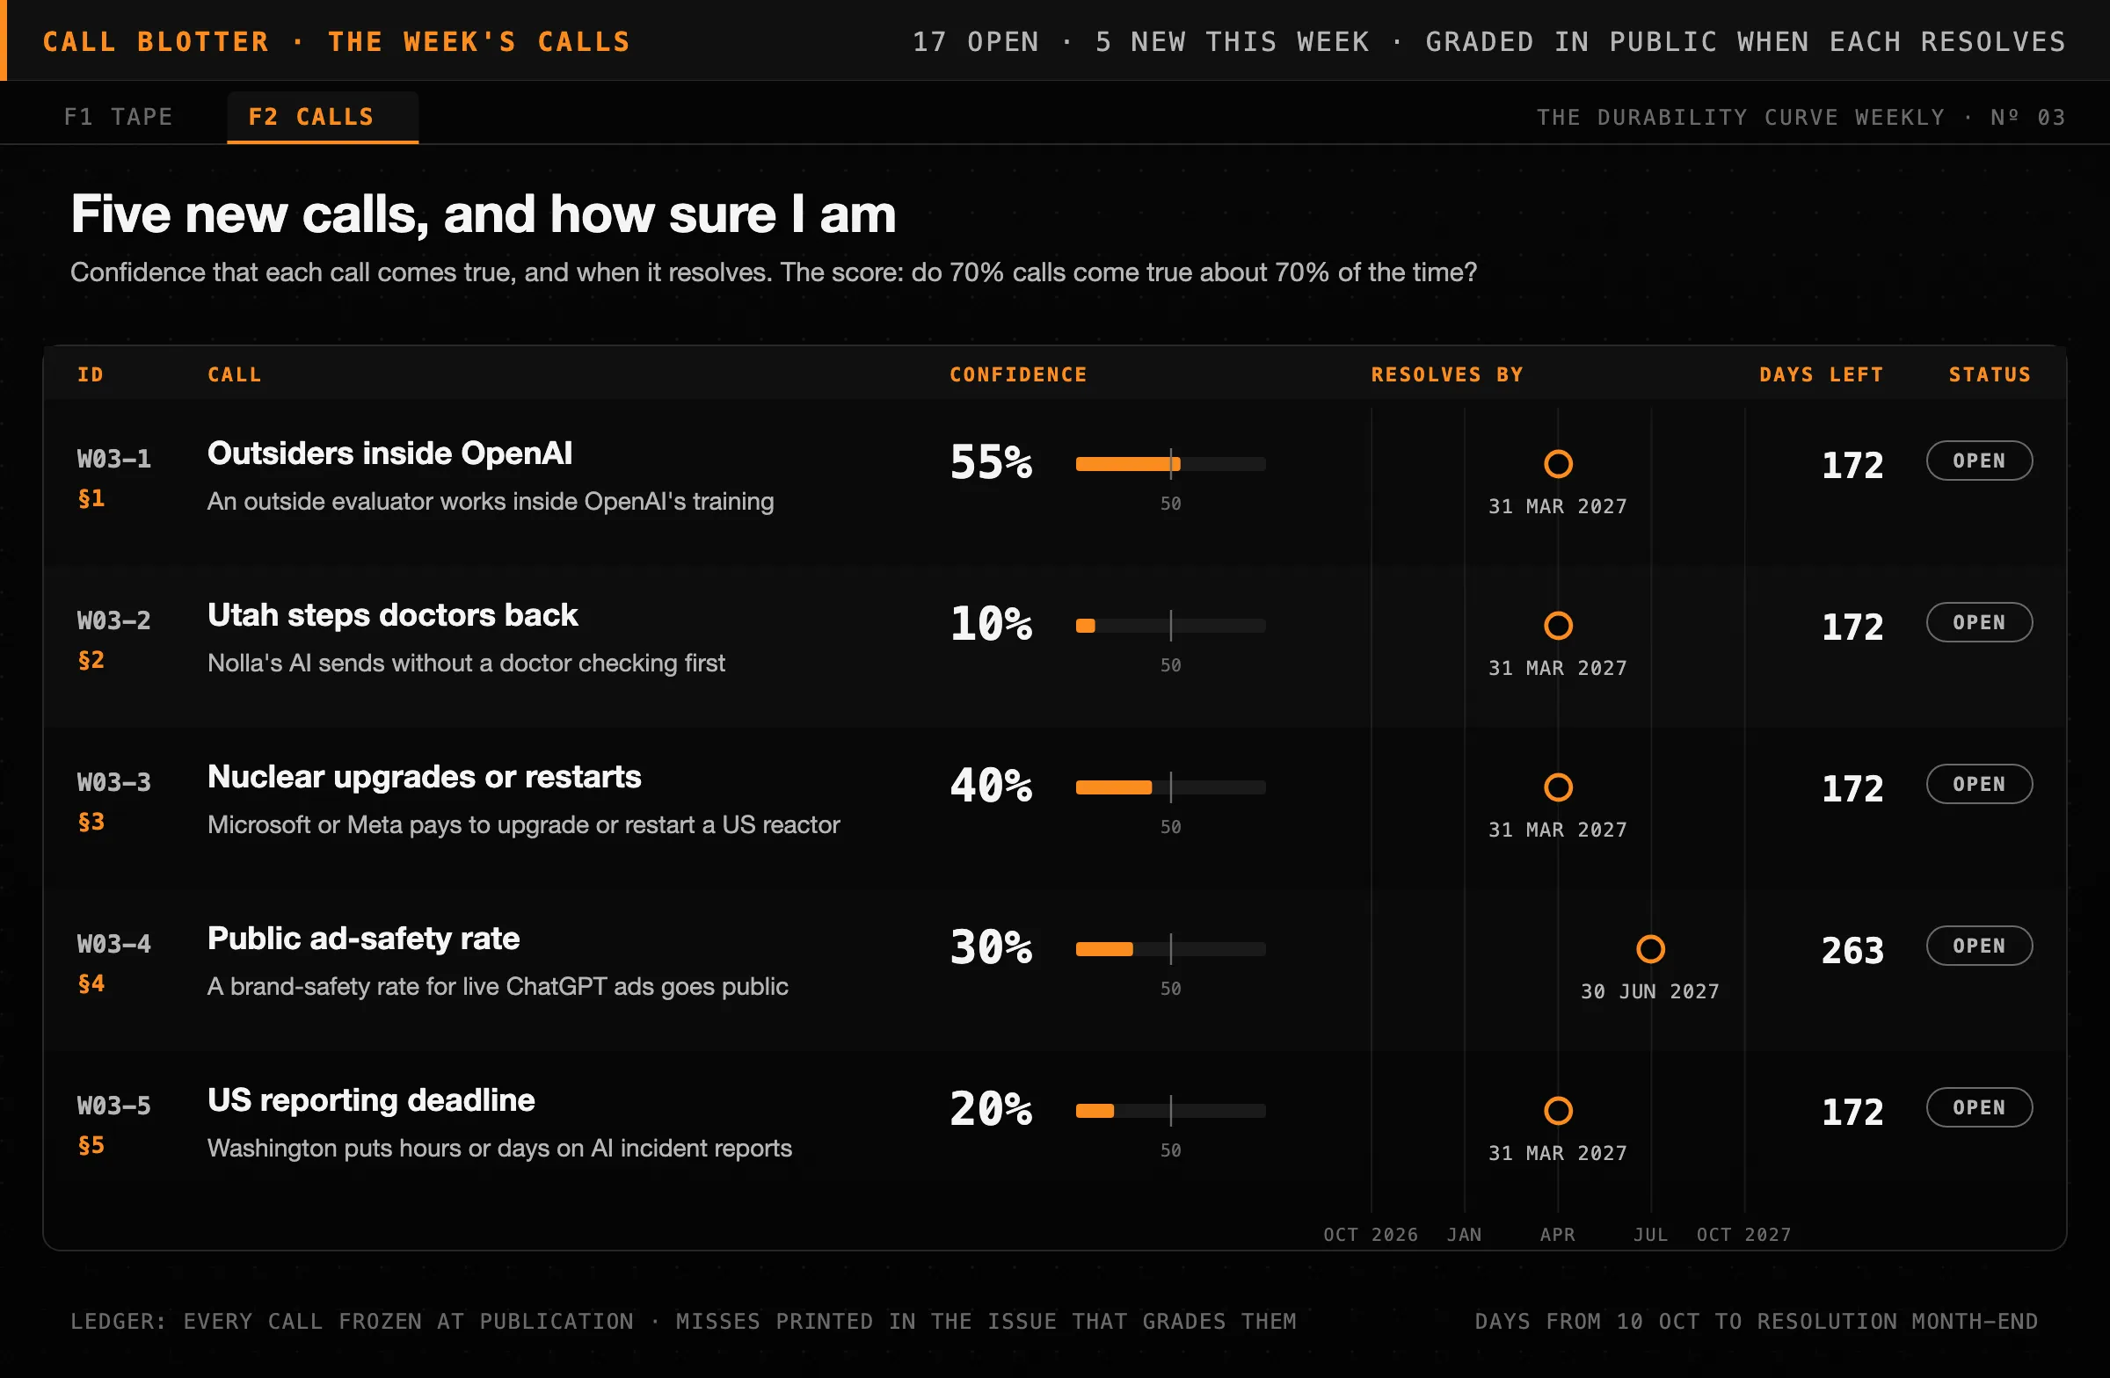Click the 20% confidence bar for US reporting call
Viewport: 2110px width, 1378px height.
pos(1170,1110)
